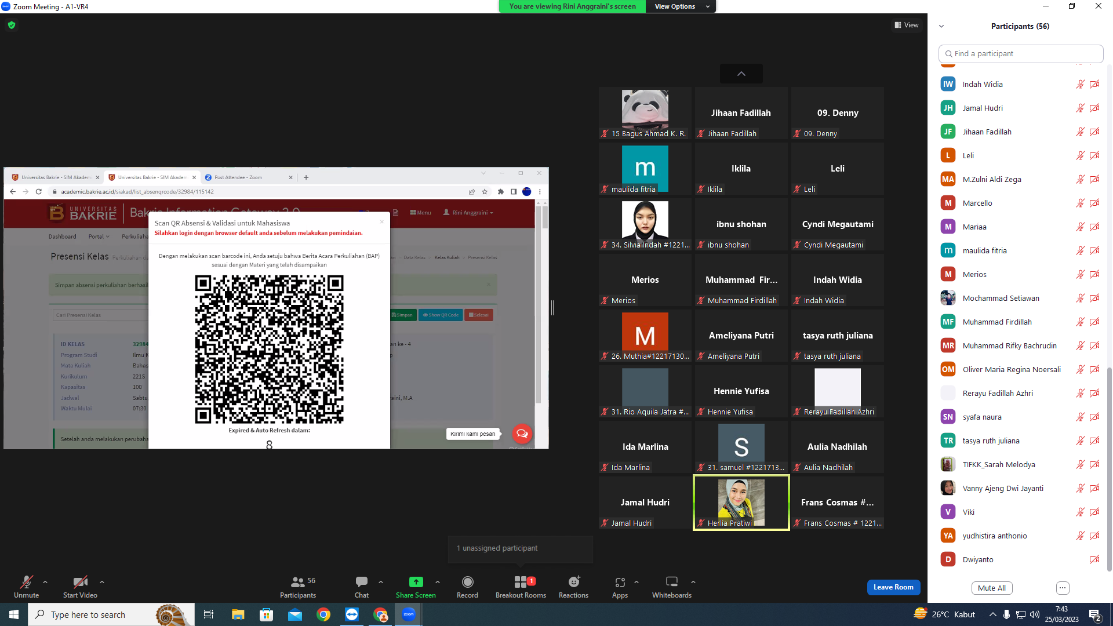
Task: Select Herlia Pratiwi video thumbnail
Action: click(741, 503)
